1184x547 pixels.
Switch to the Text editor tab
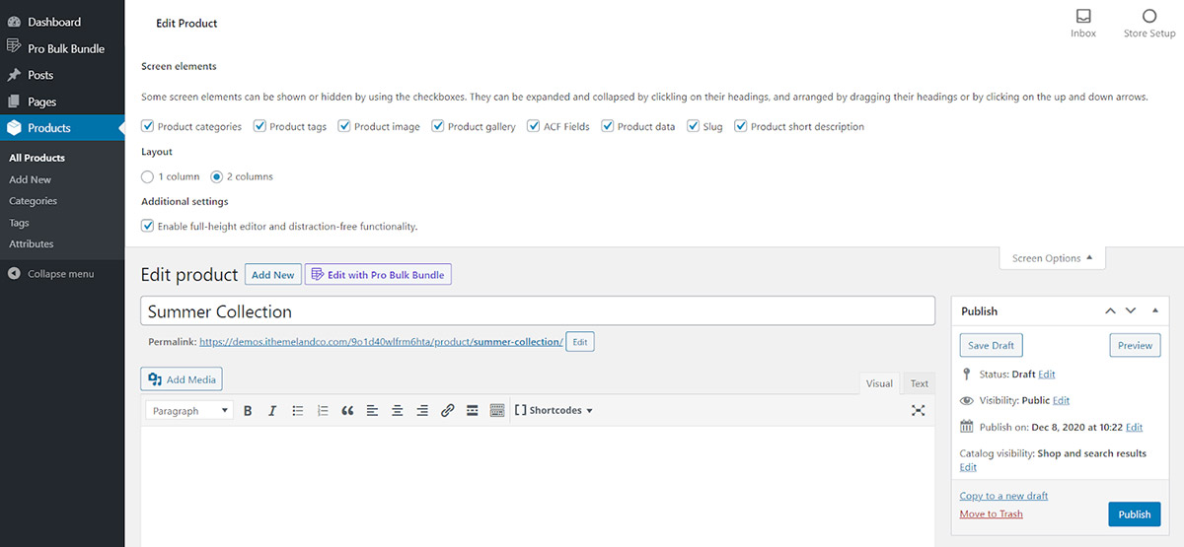pyautogui.click(x=919, y=383)
